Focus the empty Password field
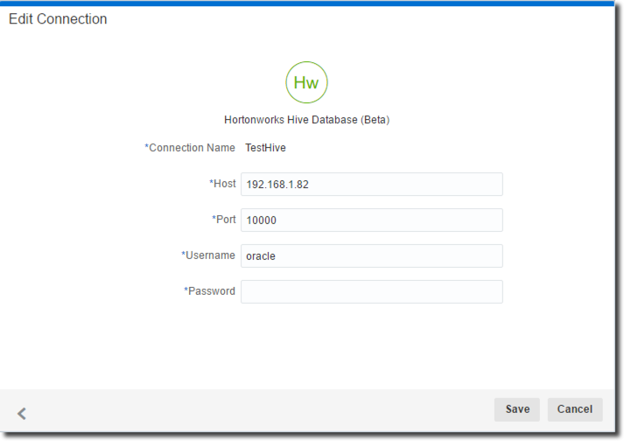The height and width of the screenshot is (441, 624). (x=372, y=291)
